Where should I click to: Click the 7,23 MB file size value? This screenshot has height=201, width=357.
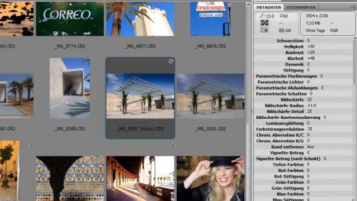[x=313, y=23]
